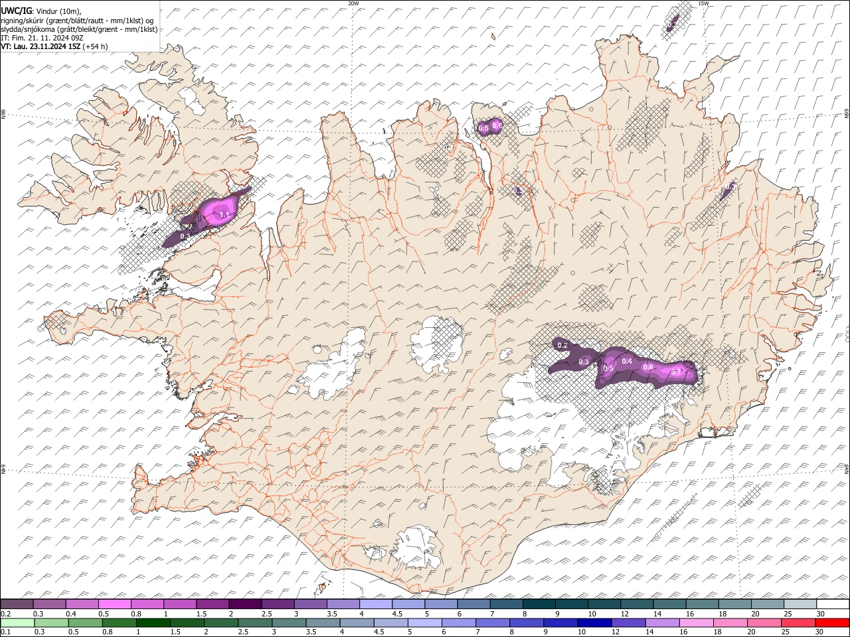The width and height of the screenshot is (850, 637).
Task: Click the white 30 swatch in upper legend row
Action: (x=833, y=604)
